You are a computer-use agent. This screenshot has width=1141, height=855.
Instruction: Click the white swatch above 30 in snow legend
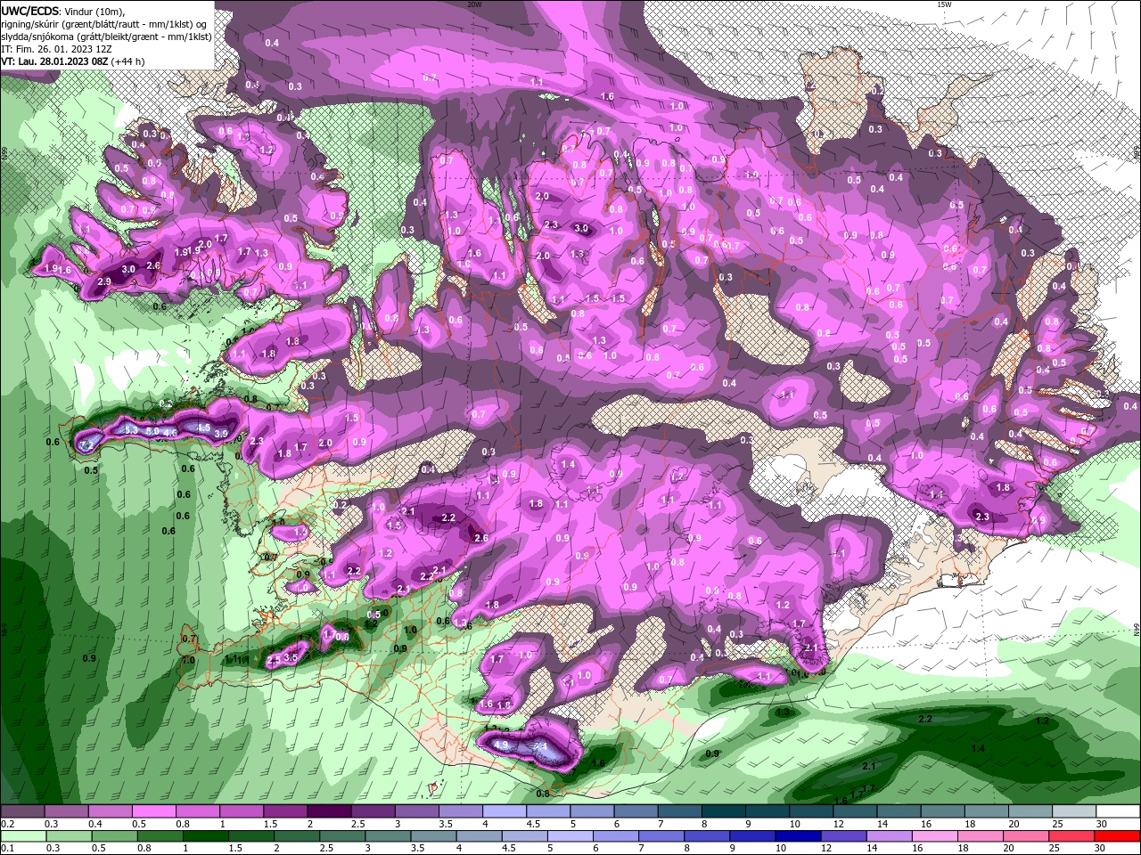point(1119,811)
